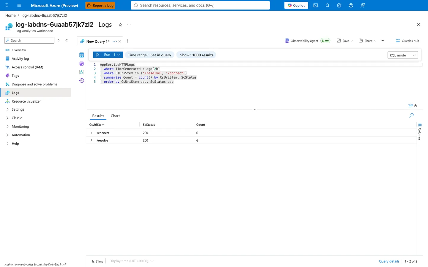
Task: Open notifications bell
Action: click(327, 5)
